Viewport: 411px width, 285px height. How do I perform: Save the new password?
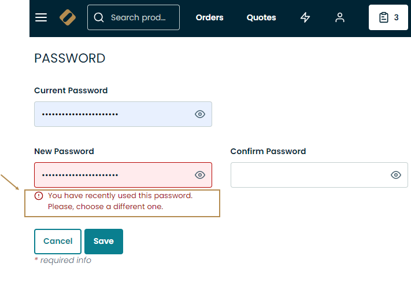pos(103,241)
